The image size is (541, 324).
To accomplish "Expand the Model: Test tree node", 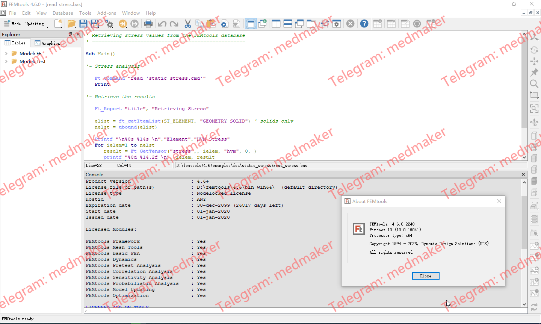I will [x=6, y=62].
